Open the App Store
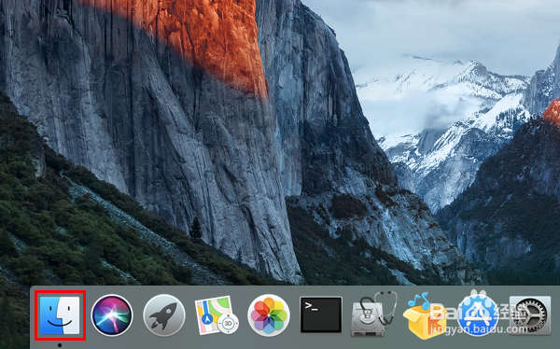 point(478,315)
